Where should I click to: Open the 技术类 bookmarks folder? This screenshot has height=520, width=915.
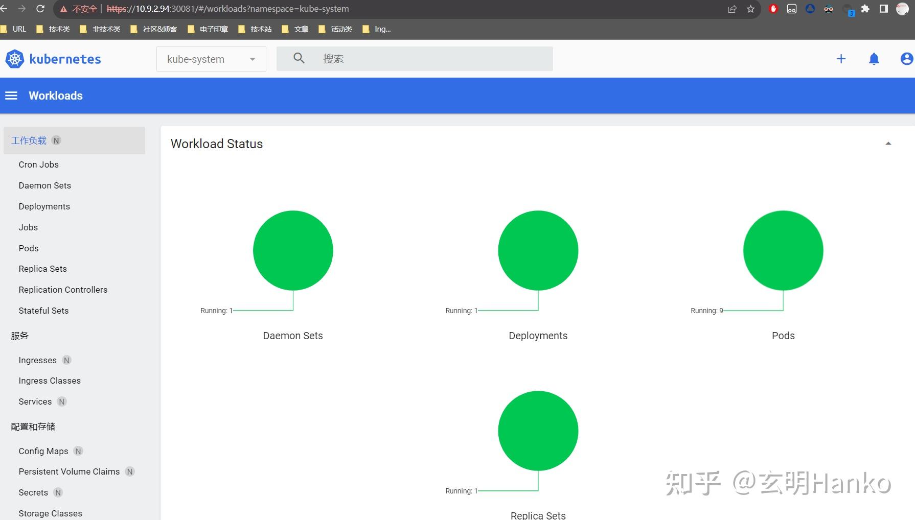(x=58, y=29)
